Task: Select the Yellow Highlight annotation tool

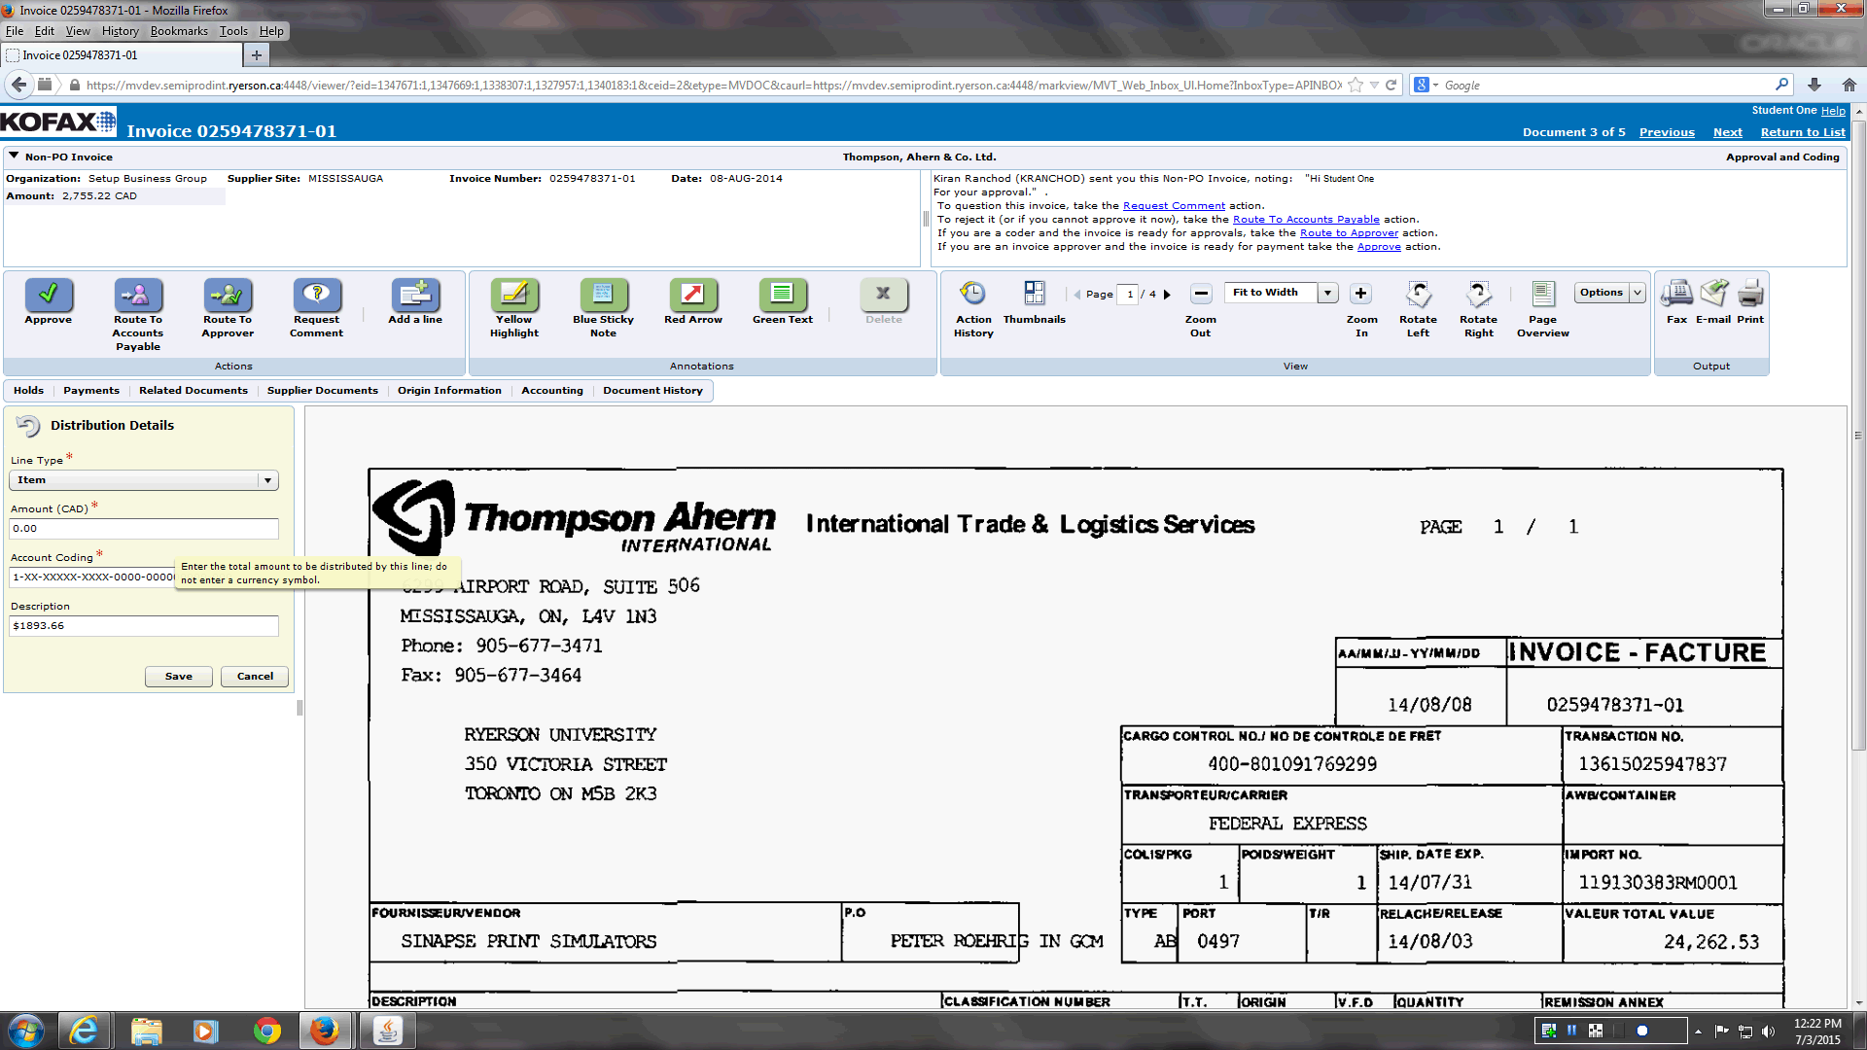Action: (x=513, y=294)
